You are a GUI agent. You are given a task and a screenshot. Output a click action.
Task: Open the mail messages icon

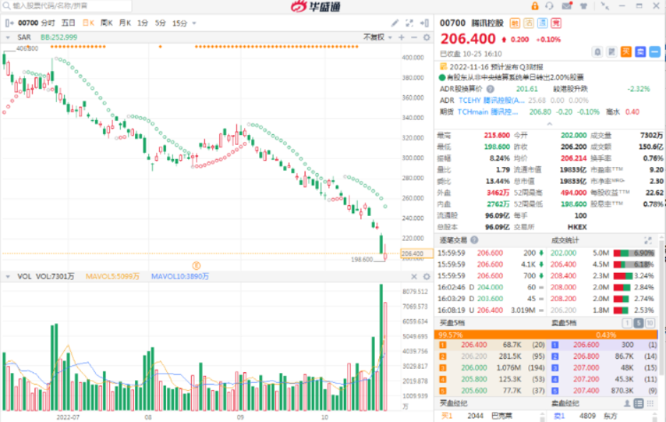(567, 6)
